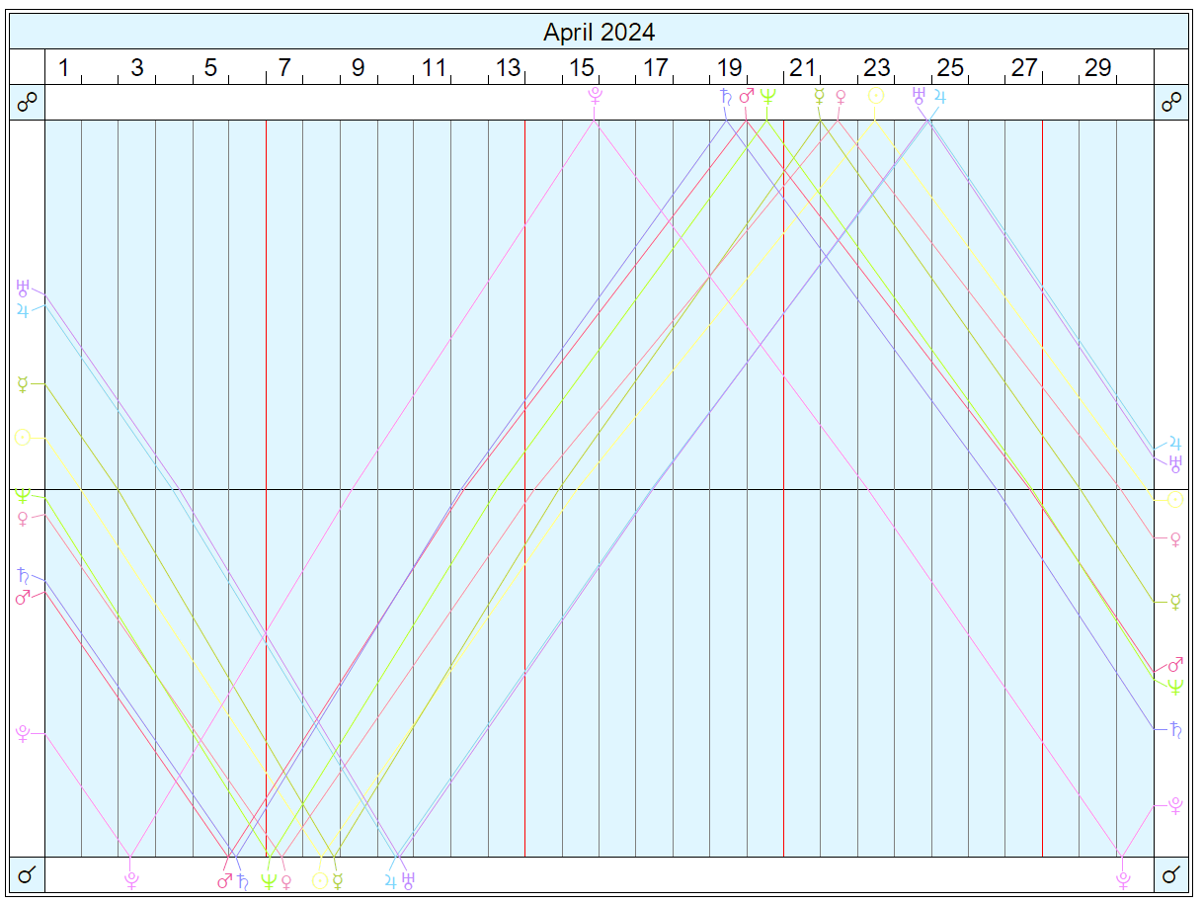Click the Mars glyph in the bottom conjunction row
1203x905 pixels.
(224, 879)
